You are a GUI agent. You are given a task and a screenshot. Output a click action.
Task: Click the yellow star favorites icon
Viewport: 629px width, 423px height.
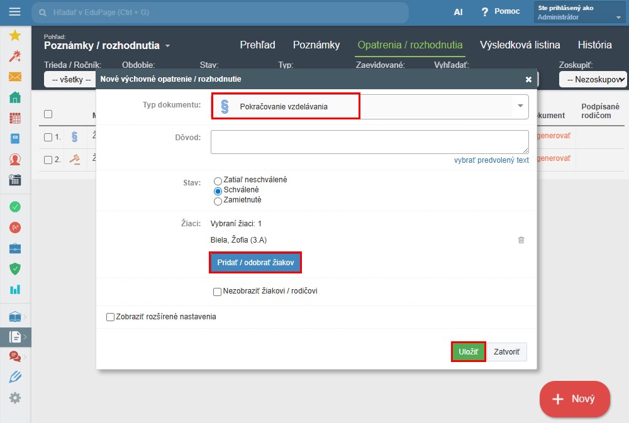pos(15,36)
